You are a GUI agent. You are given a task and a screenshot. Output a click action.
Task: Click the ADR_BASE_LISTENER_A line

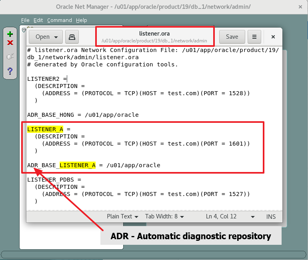point(94,165)
